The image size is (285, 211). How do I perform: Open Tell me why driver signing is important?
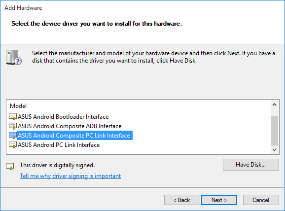click(71, 176)
